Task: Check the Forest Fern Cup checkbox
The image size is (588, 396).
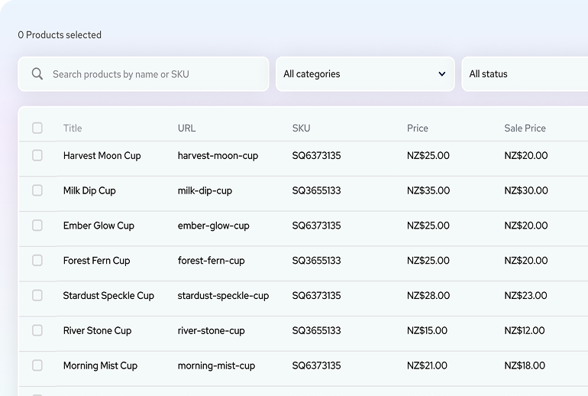Action: tap(37, 261)
